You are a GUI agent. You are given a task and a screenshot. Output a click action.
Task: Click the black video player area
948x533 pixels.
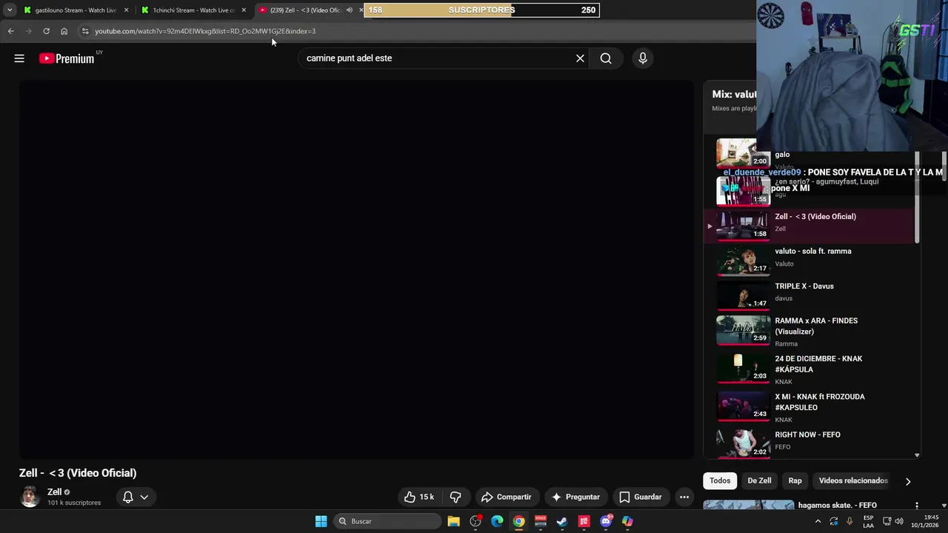pyautogui.click(x=356, y=269)
